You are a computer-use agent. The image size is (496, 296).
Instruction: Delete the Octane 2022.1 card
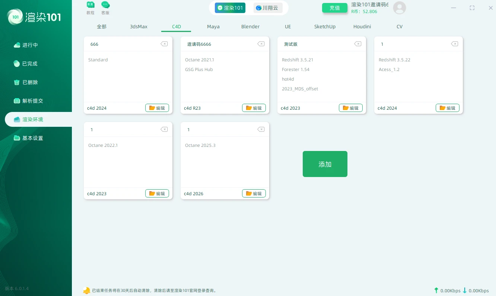pos(164,129)
